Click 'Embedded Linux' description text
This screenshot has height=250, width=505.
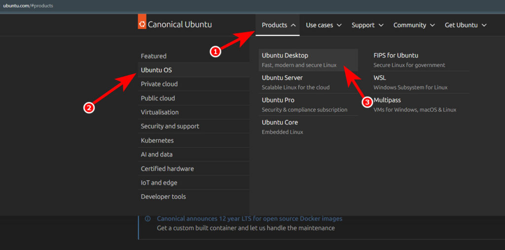click(x=283, y=132)
